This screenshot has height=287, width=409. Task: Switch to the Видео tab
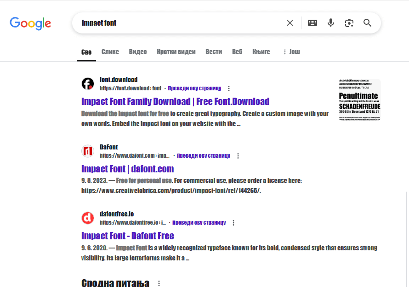tap(138, 52)
